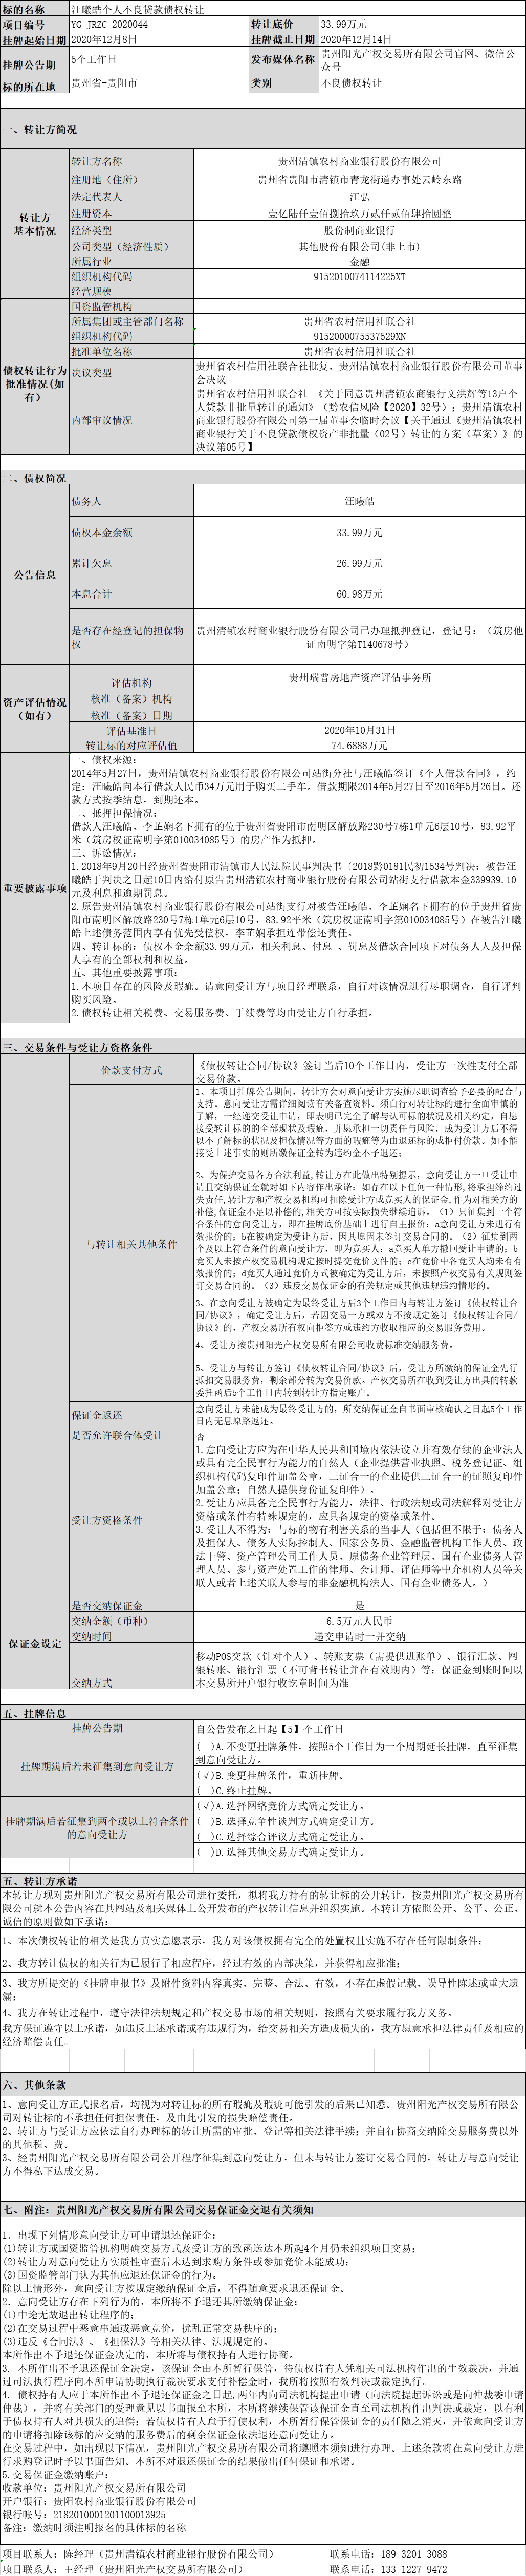Check B 选择竞价谈判方式确定受让方

tap(204, 1822)
